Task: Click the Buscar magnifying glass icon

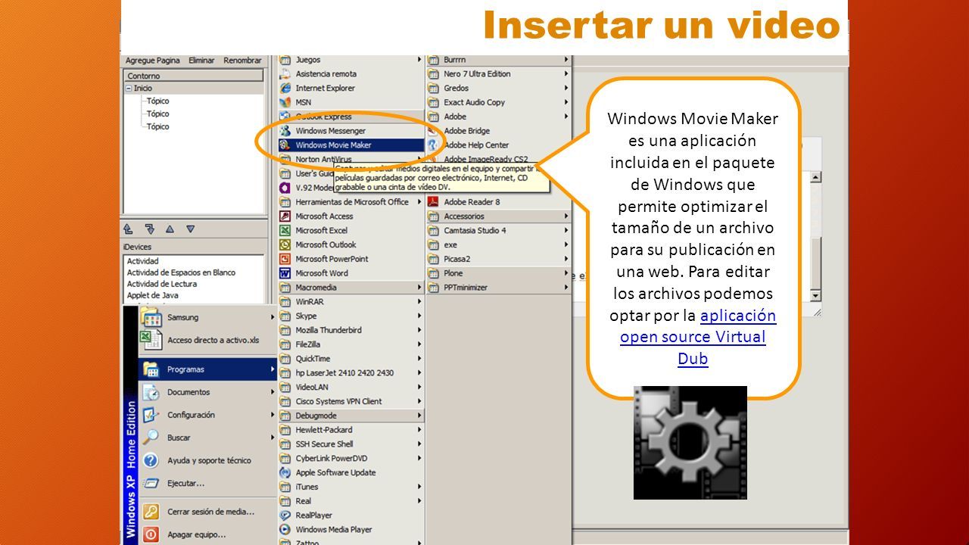Action: point(151,438)
